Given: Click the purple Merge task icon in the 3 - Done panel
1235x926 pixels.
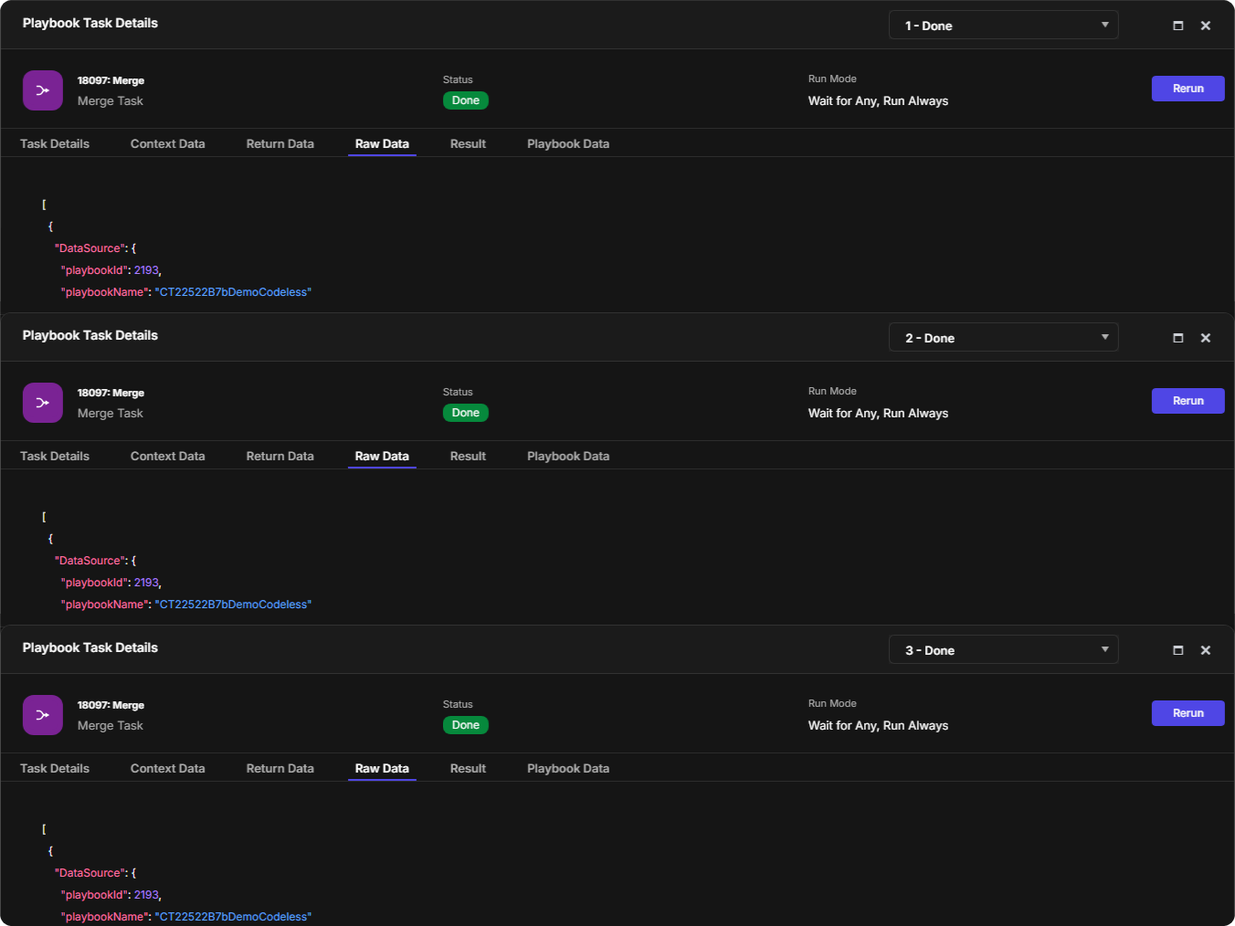Looking at the screenshot, I should [43, 715].
